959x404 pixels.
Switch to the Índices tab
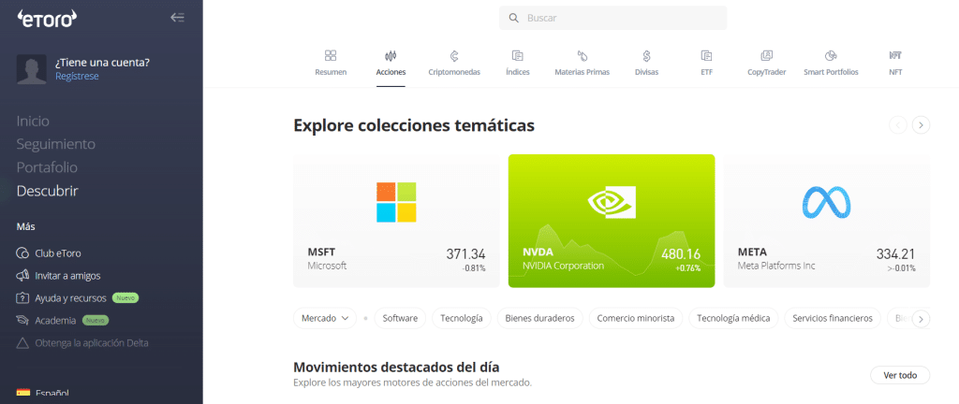(517, 63)
